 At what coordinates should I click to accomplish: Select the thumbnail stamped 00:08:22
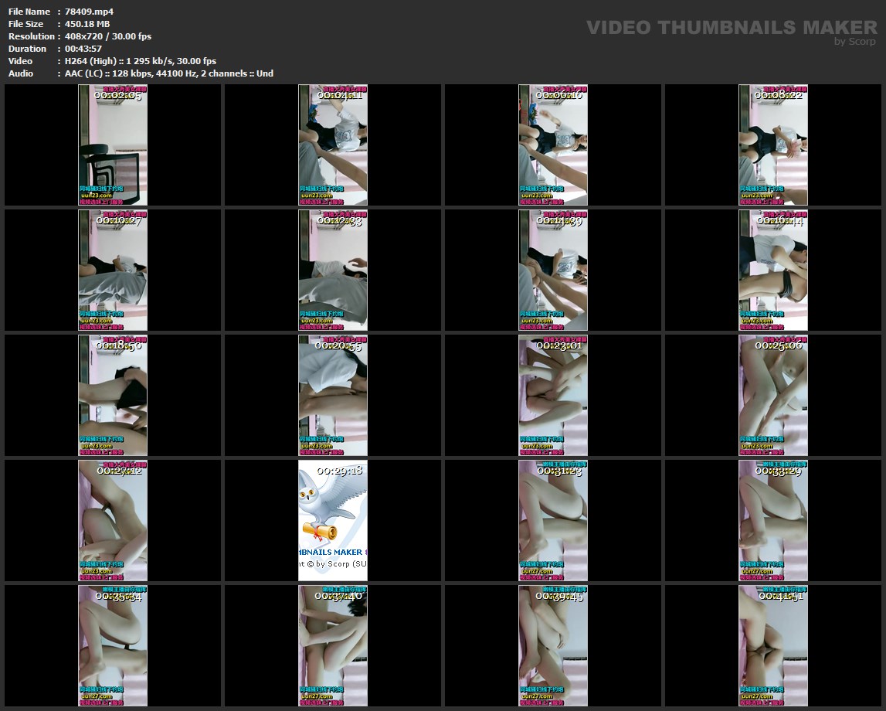773,145
